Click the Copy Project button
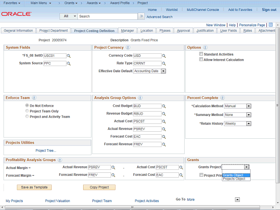 click(x=99, y=187)
